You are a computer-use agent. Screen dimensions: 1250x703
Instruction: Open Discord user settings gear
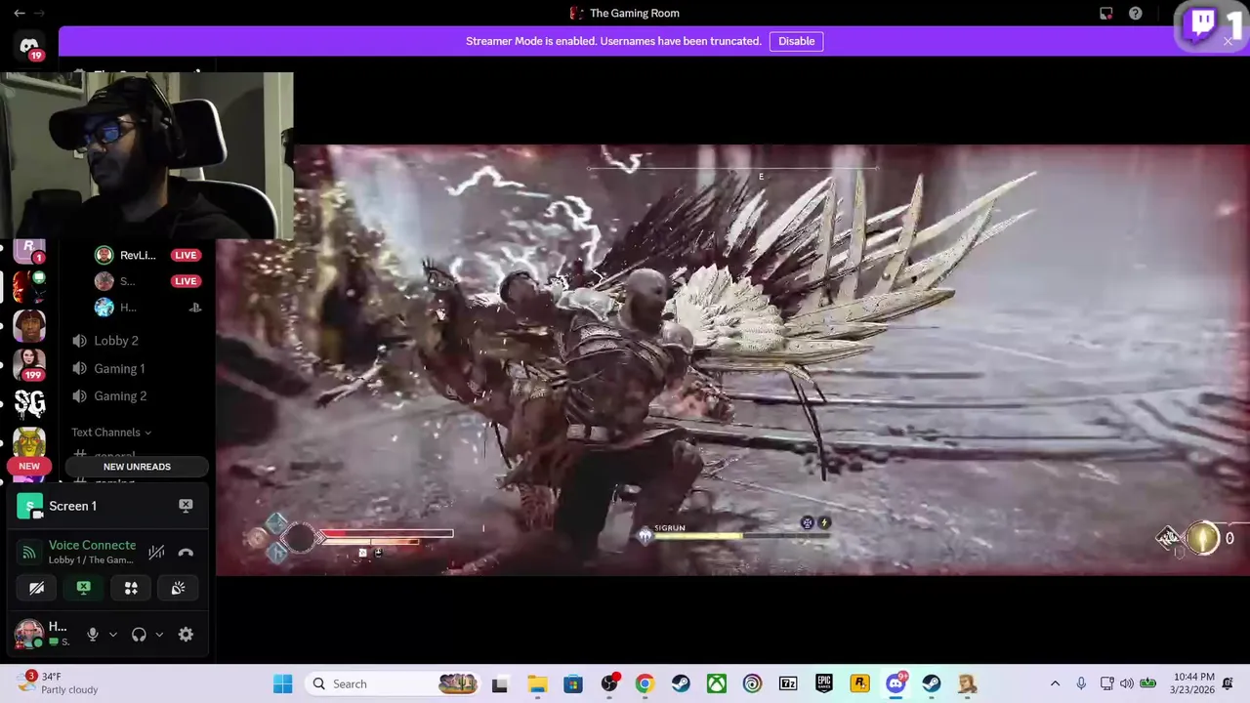point(186,635)
